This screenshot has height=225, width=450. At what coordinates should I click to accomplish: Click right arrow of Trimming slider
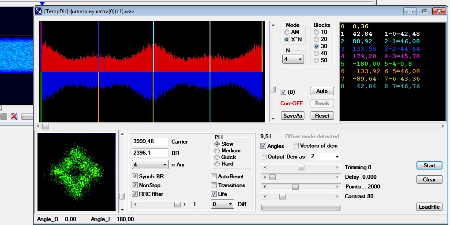[337, 167]
